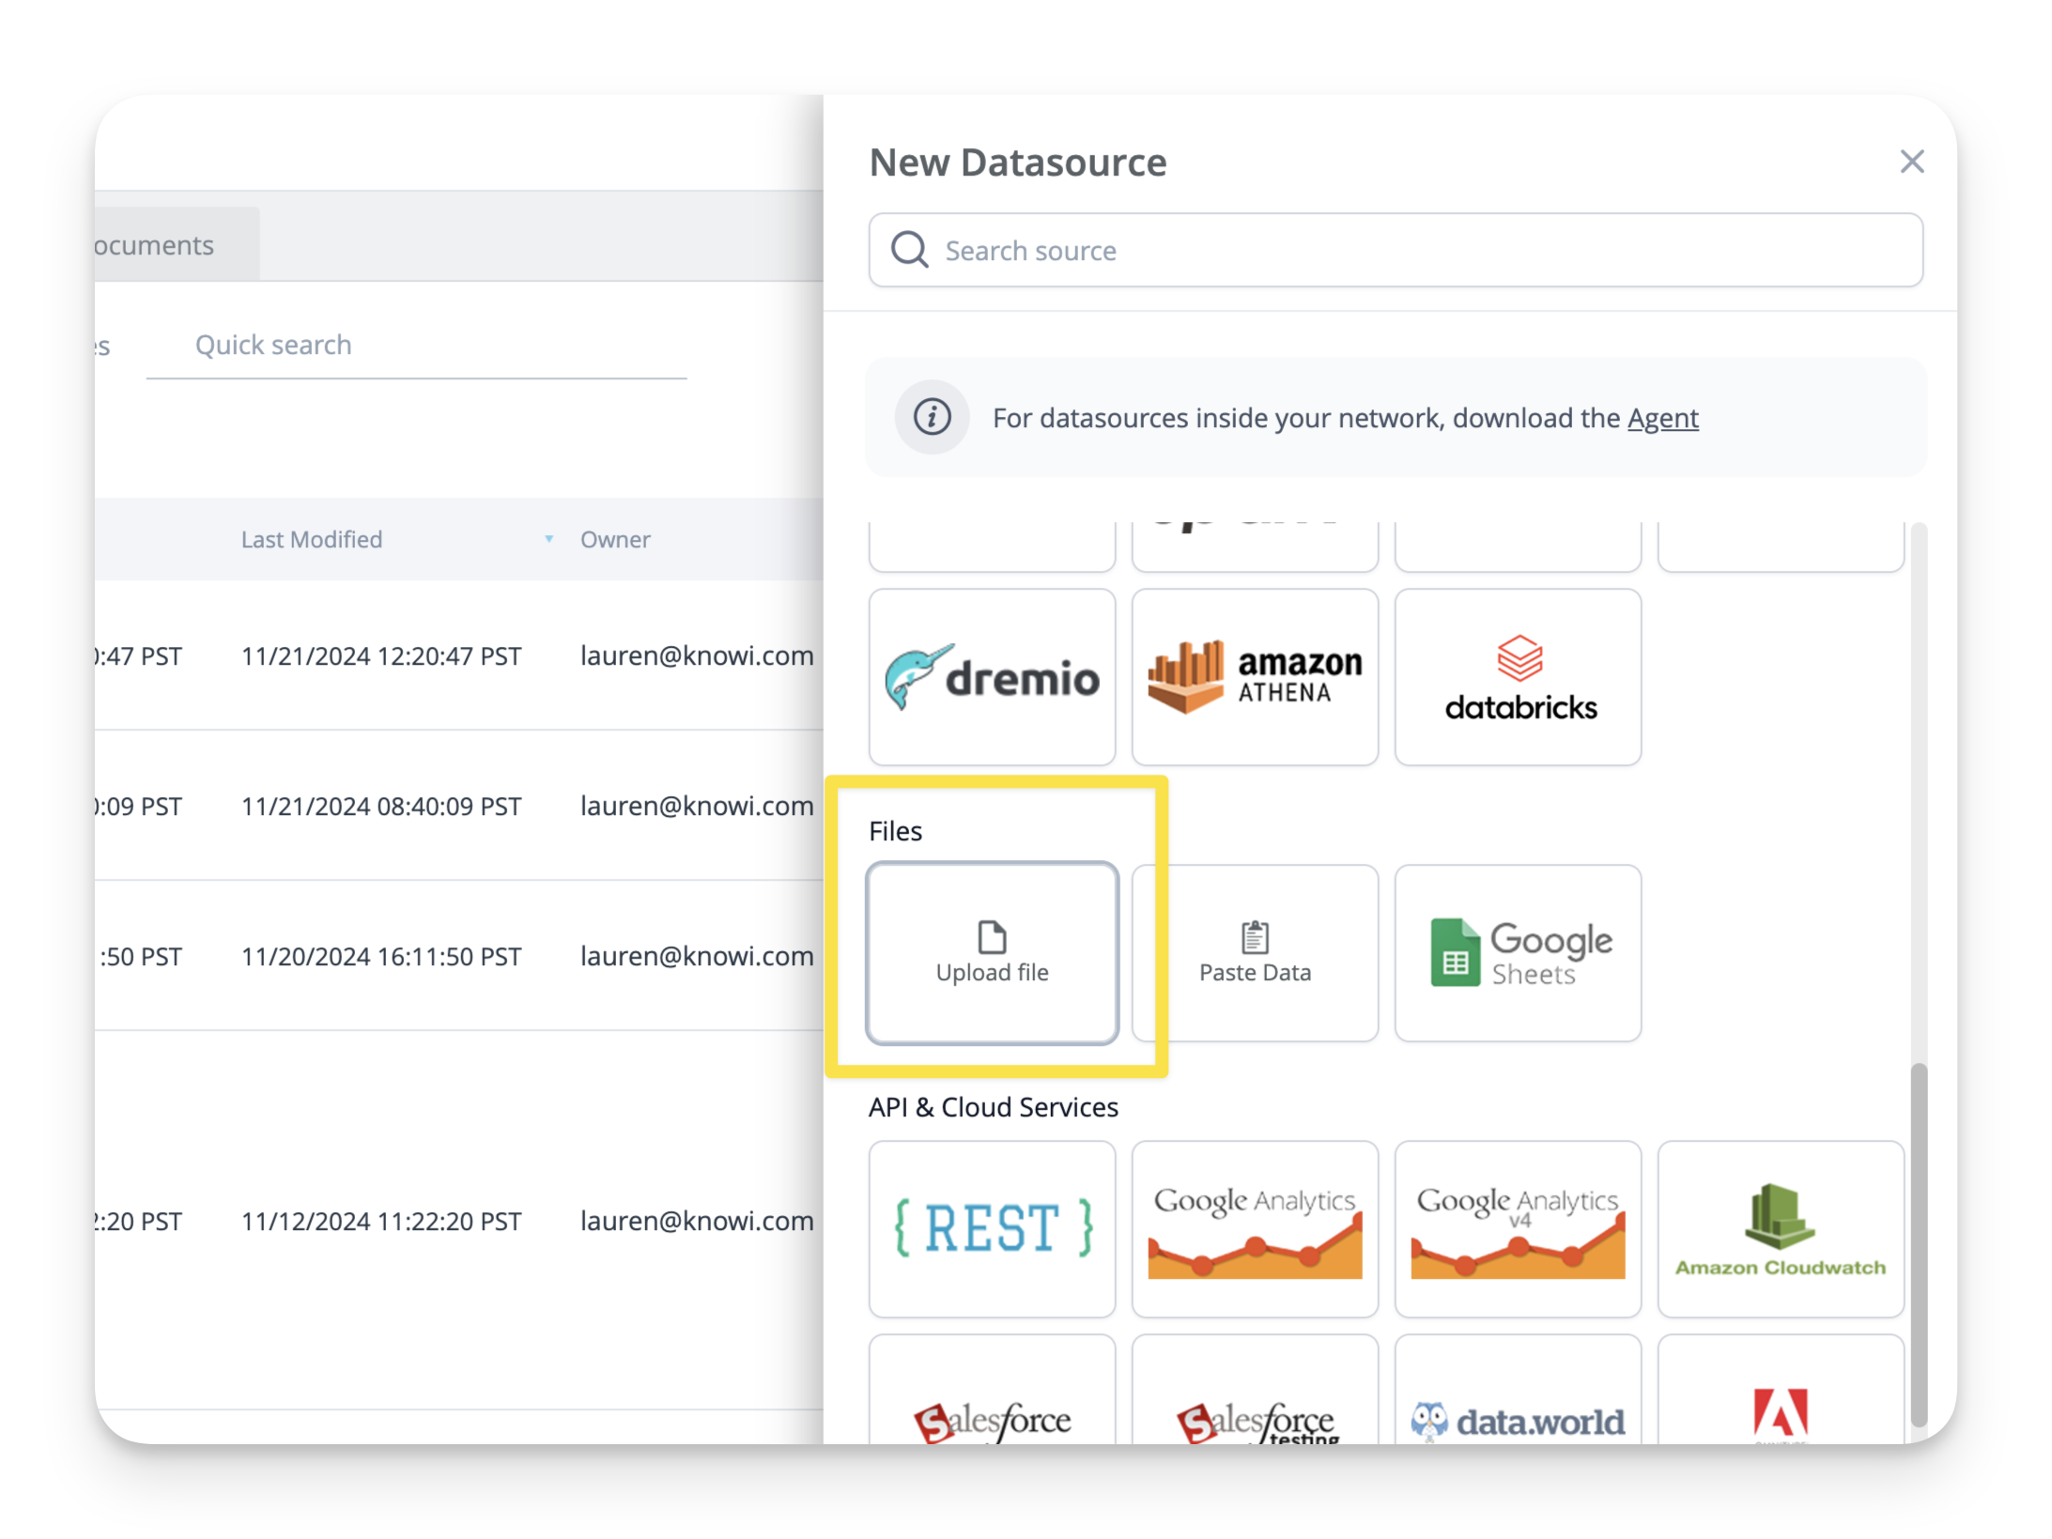Select the Paste Data option

click(1255, 952)
